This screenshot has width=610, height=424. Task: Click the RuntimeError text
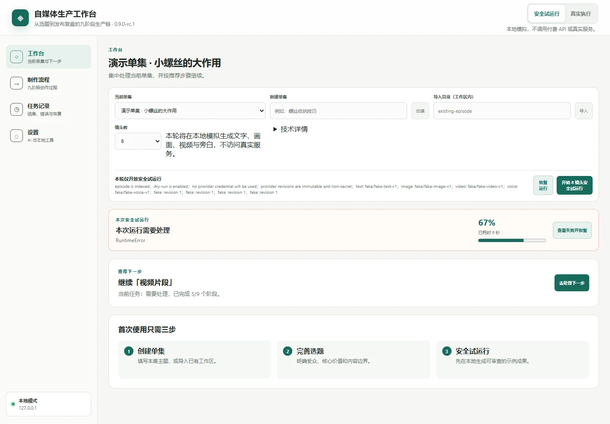tap(130, 240)
